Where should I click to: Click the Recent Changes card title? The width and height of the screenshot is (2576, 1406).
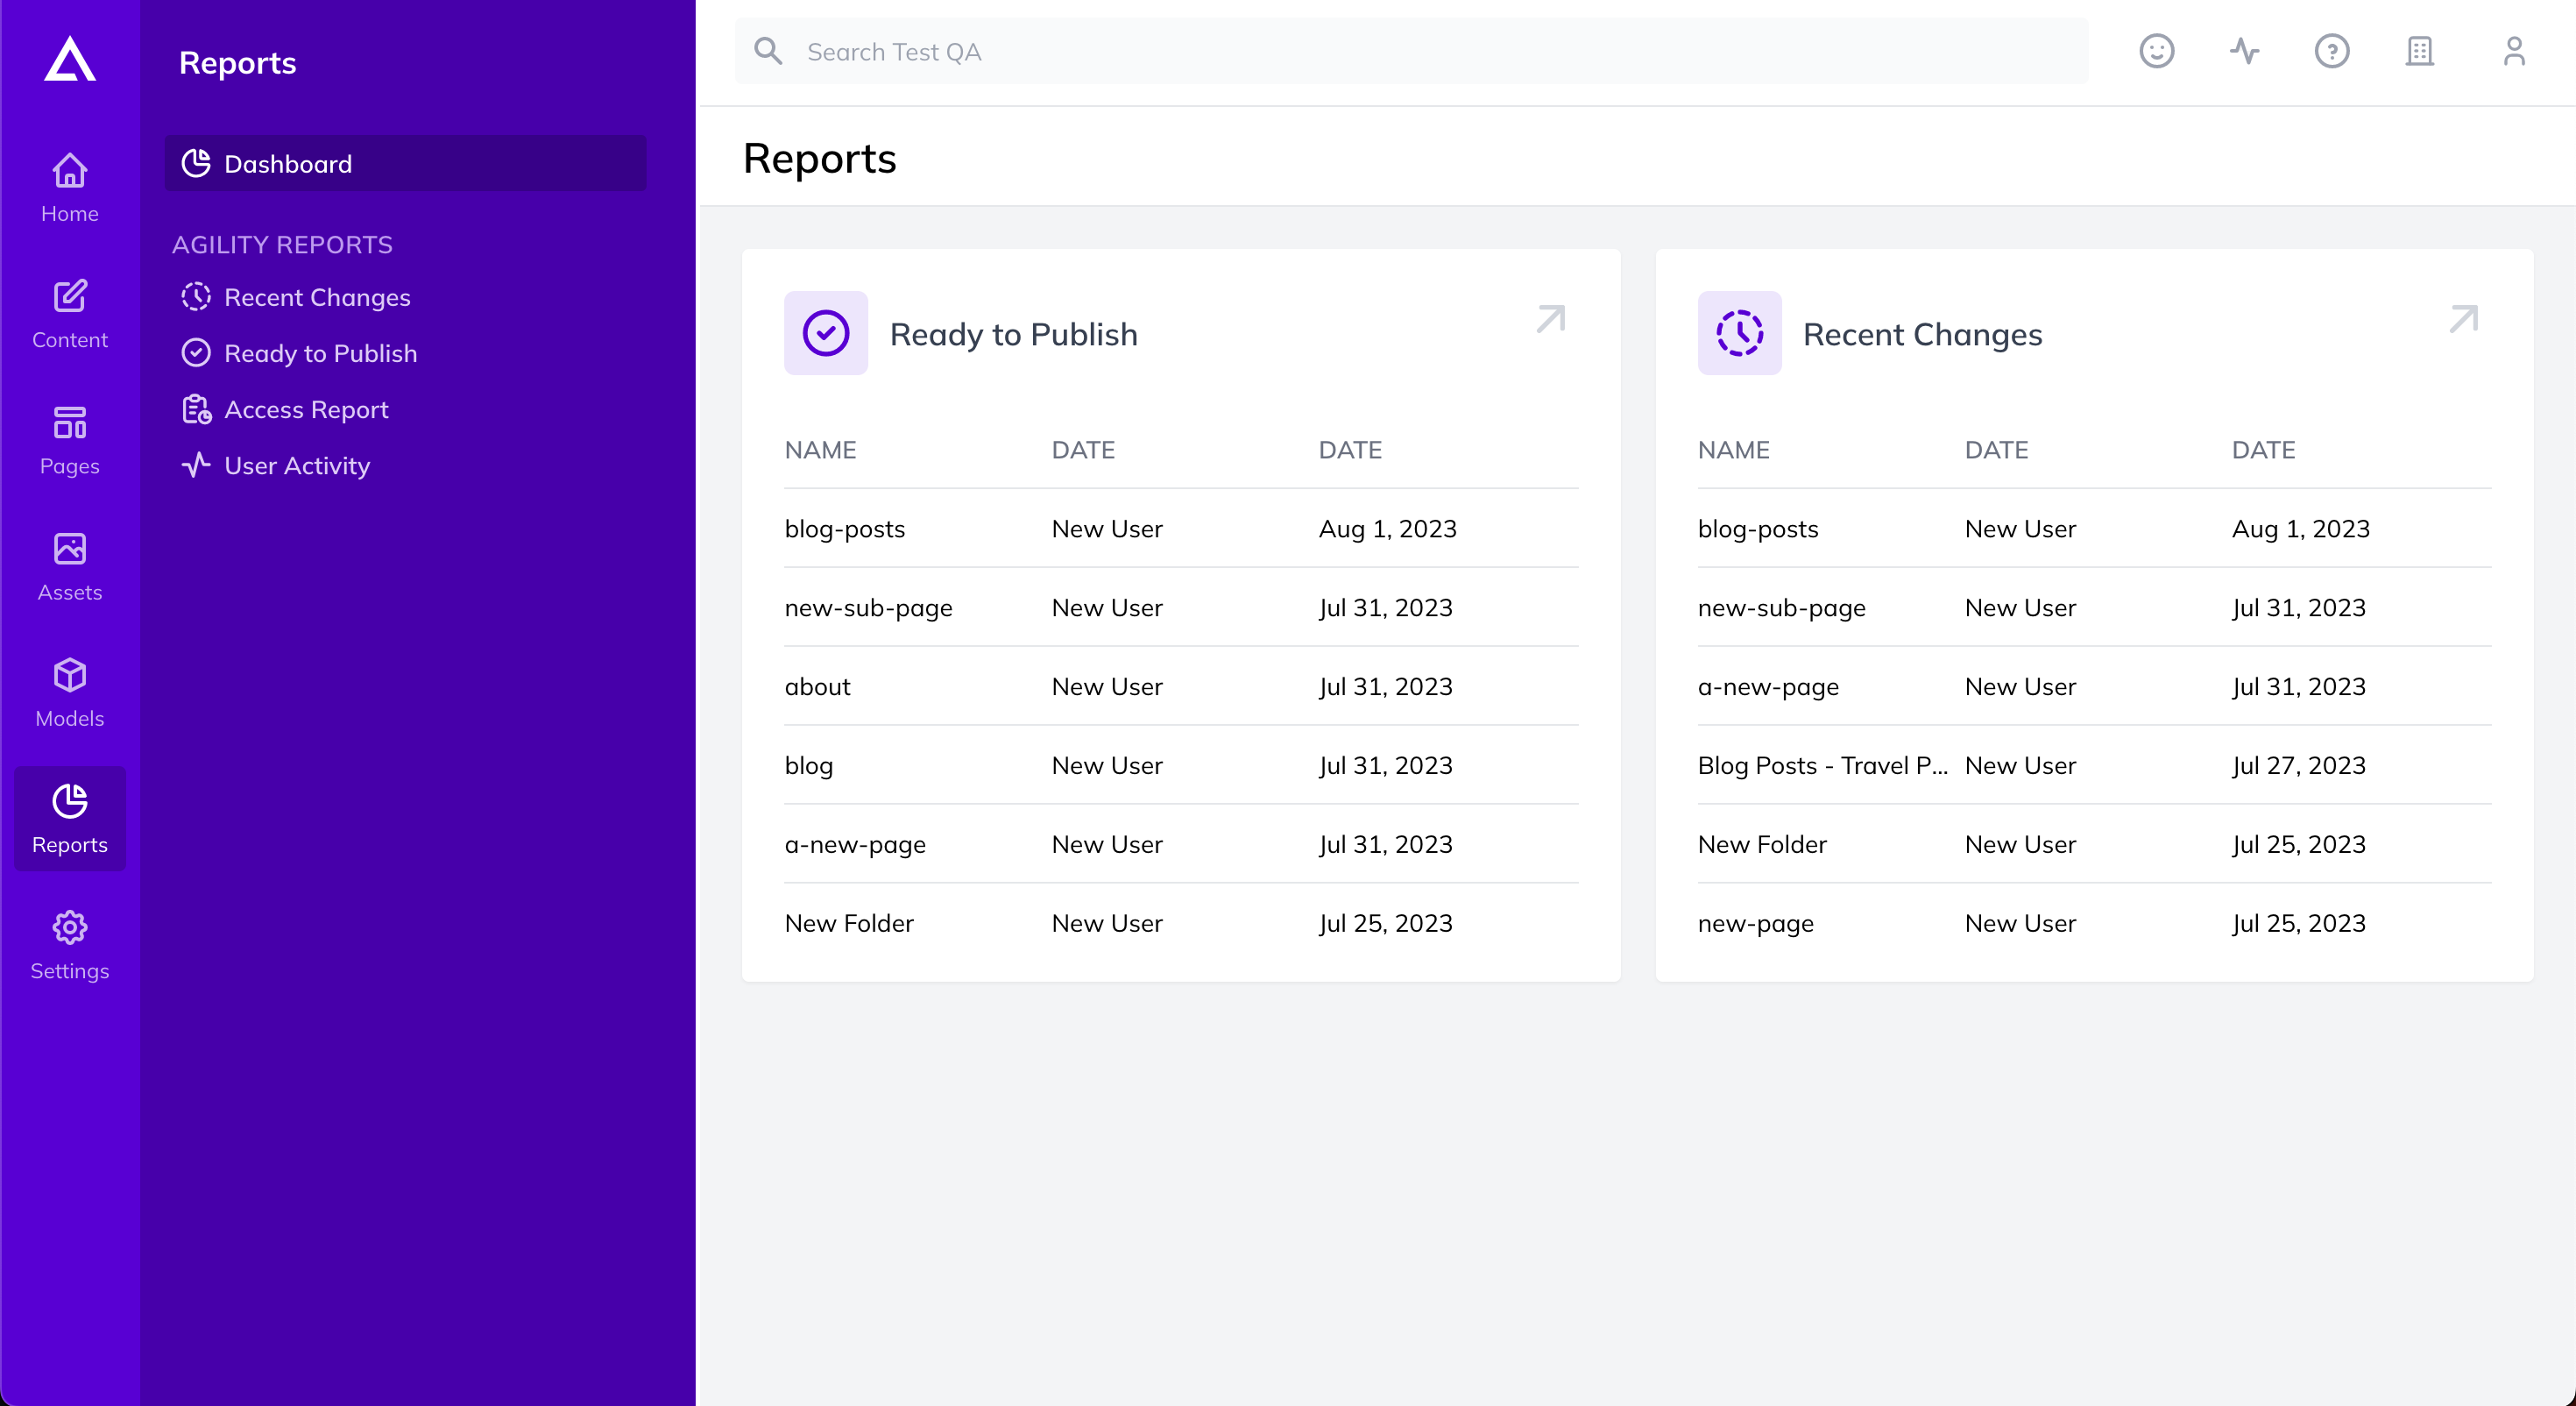(x=1923, y=334)
